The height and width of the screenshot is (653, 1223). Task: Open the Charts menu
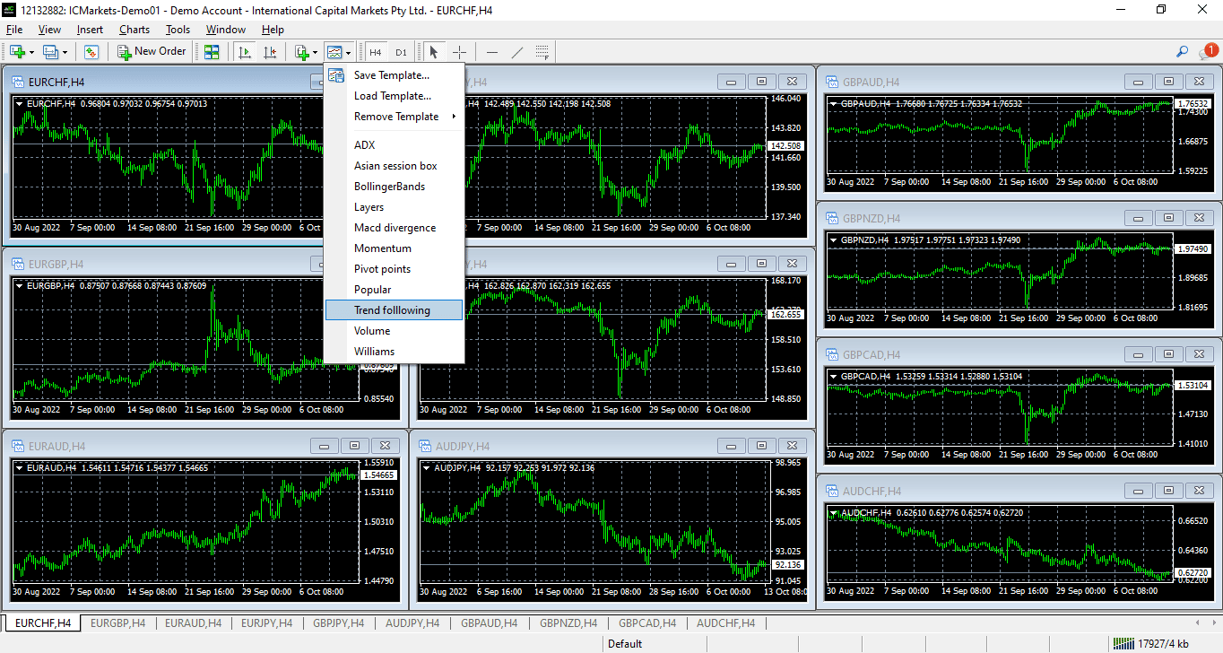click(x=134, y=30)
